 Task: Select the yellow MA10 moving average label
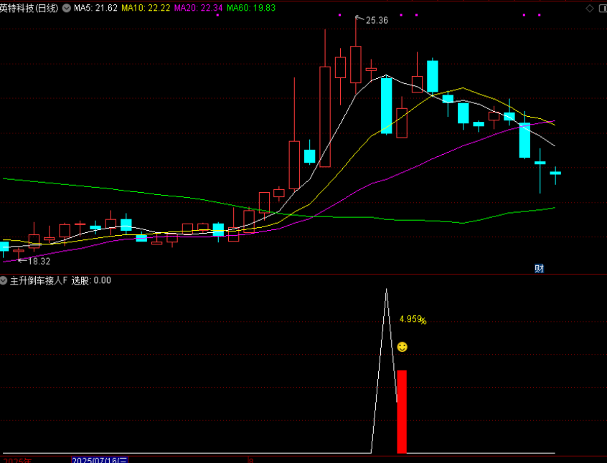pyautogui.click(x=146, y=8)
